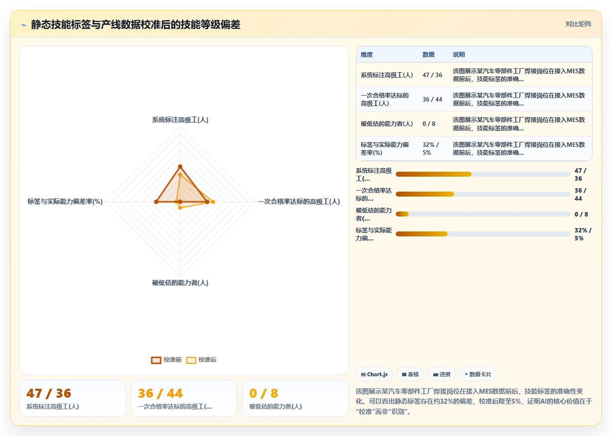Click progress bar for 标签与实际能力偏
Image resolution: width=612 pixels, height=436 pixels.
(x=483, y=234)
